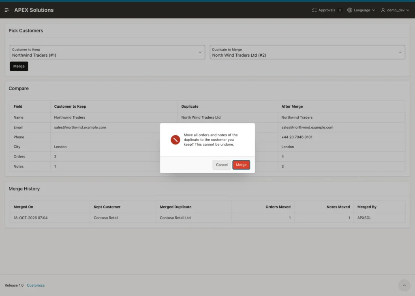Click the Approvals count badge 3

pos(340,10)
